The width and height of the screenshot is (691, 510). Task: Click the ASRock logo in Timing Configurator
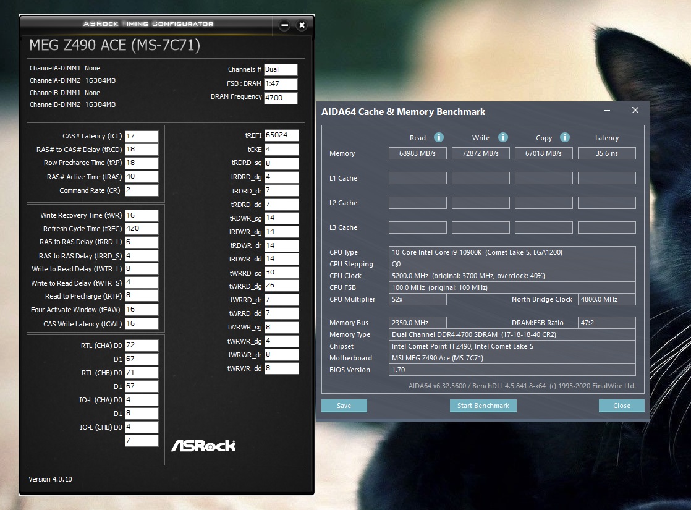coord(203,446)
